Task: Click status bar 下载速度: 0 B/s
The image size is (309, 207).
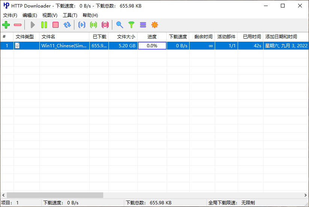Action: [x=83, y=202]
